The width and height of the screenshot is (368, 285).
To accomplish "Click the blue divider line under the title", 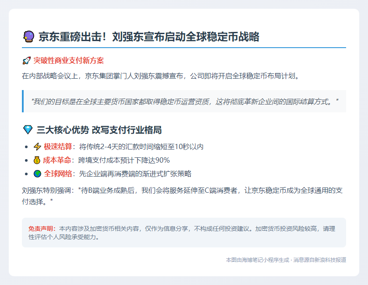I will pyautogui.click(x=184, y=47).
